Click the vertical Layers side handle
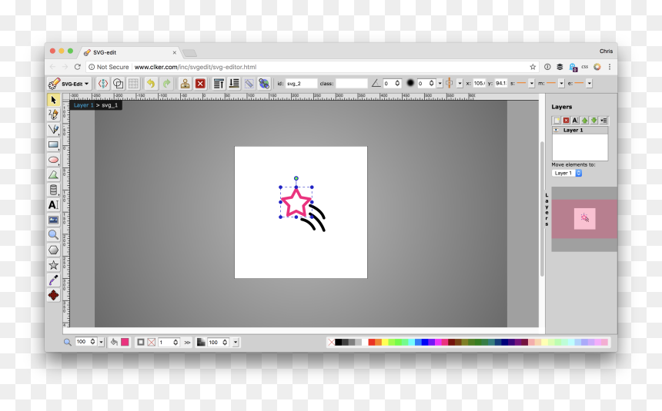The height and width of the screenshot is (411, 662). click(x=547, y=210)
